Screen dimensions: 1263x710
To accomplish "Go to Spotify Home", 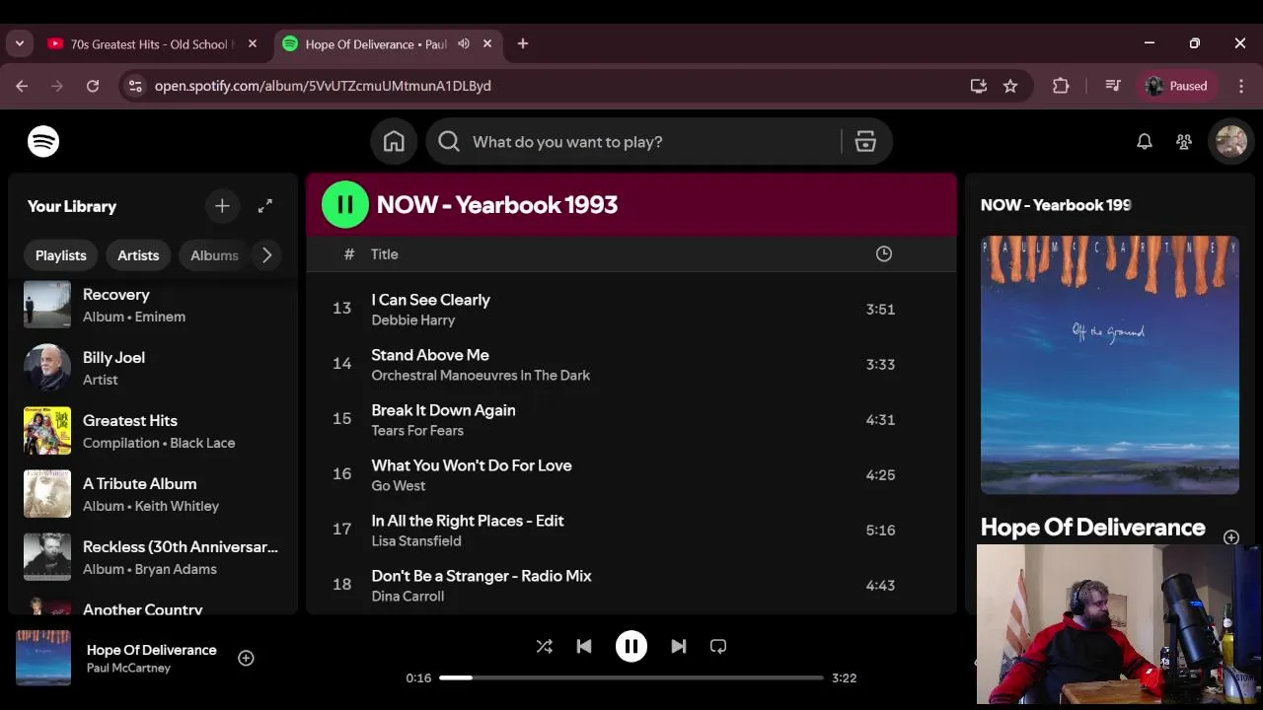I will (394, 142).
